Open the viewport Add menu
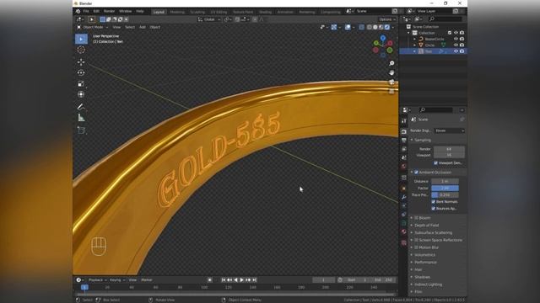 (143, 27)
